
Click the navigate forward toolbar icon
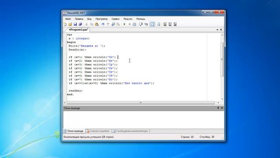tap(118, 24)
